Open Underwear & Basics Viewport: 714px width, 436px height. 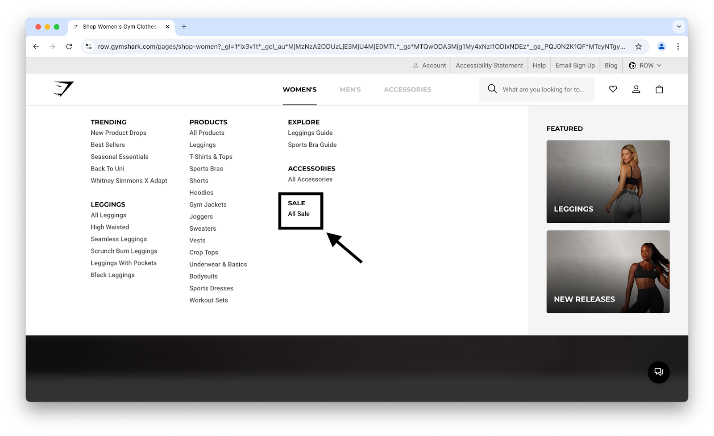tap(218, 265)
